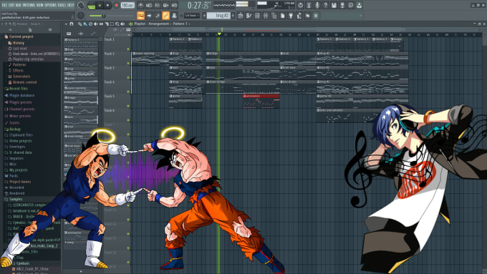The width and height of the screenshot is (487, 274).
Task: Toggle the metronome icon
Action: tap(140, 5)
